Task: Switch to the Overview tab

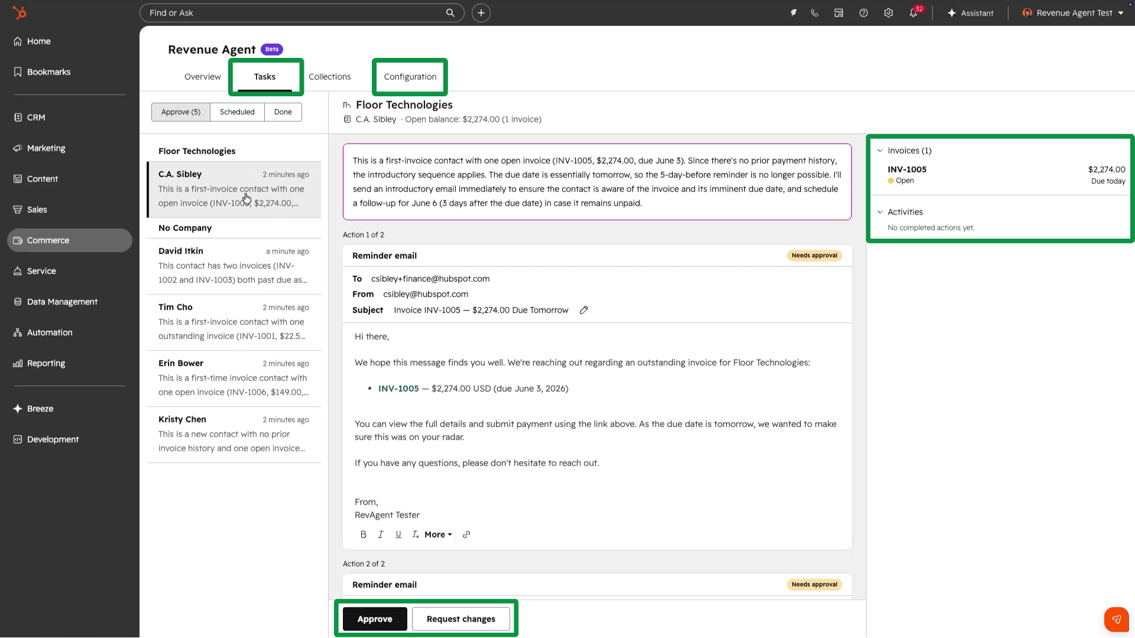Action: click(202, 77)
